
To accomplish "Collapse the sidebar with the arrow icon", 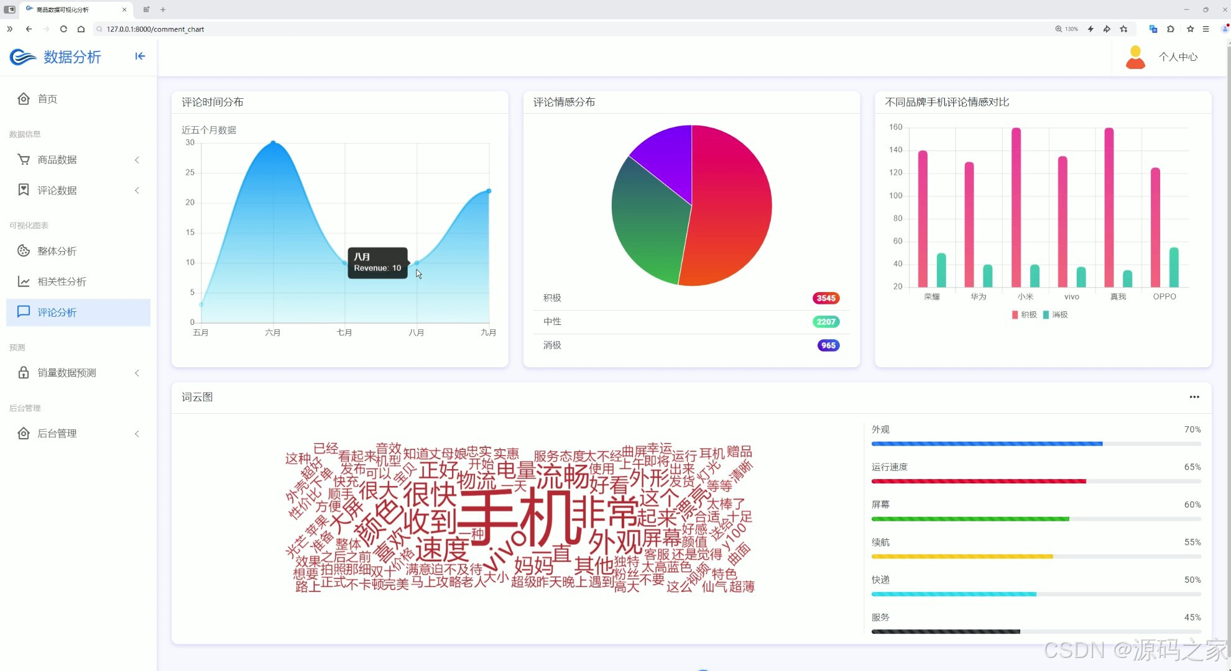I will (x=140, y=57).
